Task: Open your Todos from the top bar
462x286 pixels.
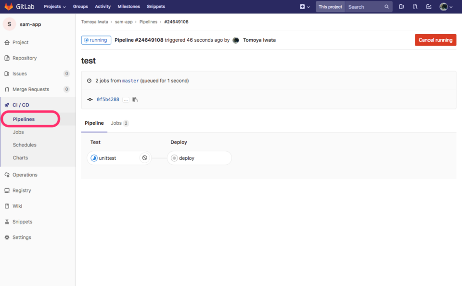Action: pos(429,7)
